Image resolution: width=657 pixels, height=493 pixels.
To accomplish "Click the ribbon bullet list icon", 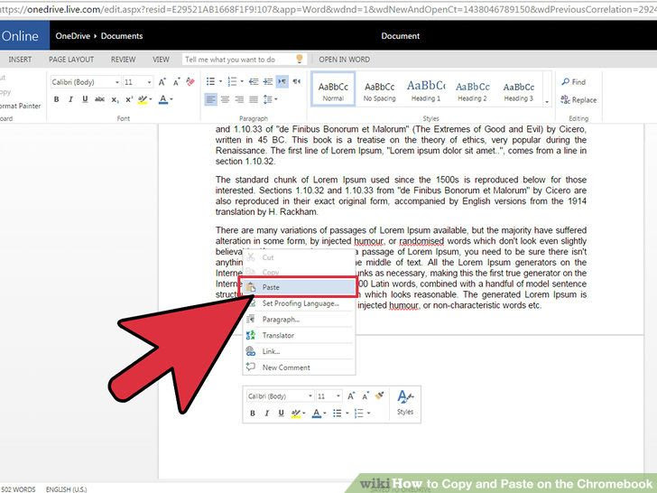I will coord(211,81).
